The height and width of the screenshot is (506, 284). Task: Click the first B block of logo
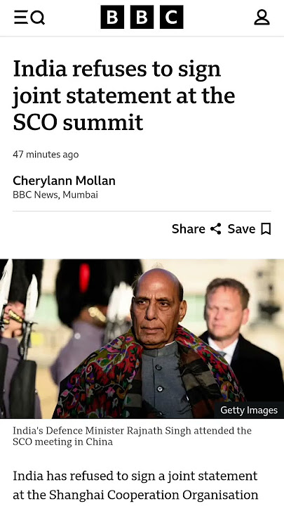(112, 17)
